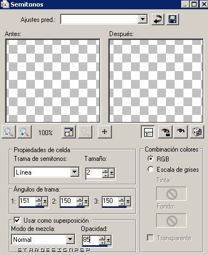The width and height of the screenshot is (208, 255).
Task: Click the navigate pan cross icon
Action: 105,132
